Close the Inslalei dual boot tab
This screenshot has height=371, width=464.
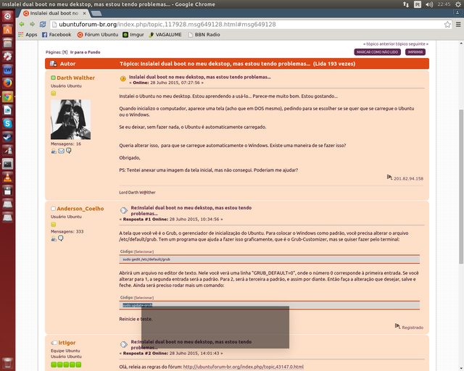[x=84, y=13]
